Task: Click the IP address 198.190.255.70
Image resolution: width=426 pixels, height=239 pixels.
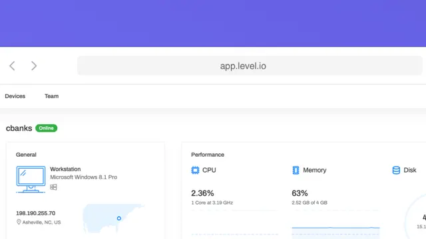Action: [x=35, y=213]
